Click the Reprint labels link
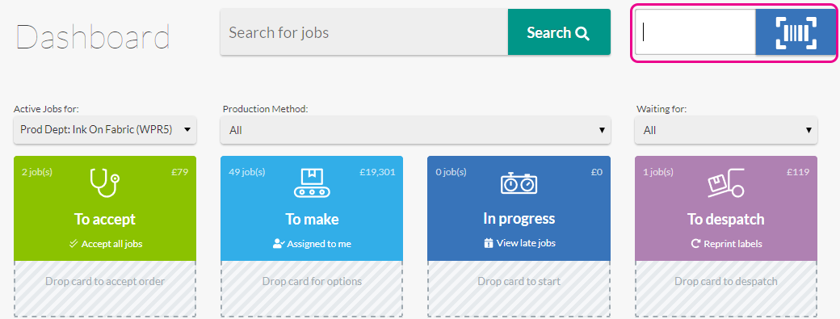 733,244
